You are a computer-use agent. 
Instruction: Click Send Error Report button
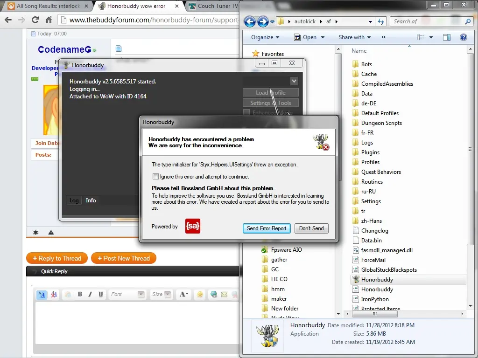pyautogui.click(x=267, y=228)
